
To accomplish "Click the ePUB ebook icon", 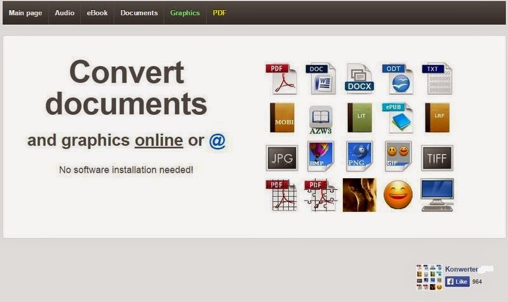I will [x=398, y=118].
